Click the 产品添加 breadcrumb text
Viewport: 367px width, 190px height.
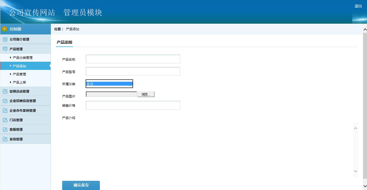pyautogui.click(x=72, y=29)
